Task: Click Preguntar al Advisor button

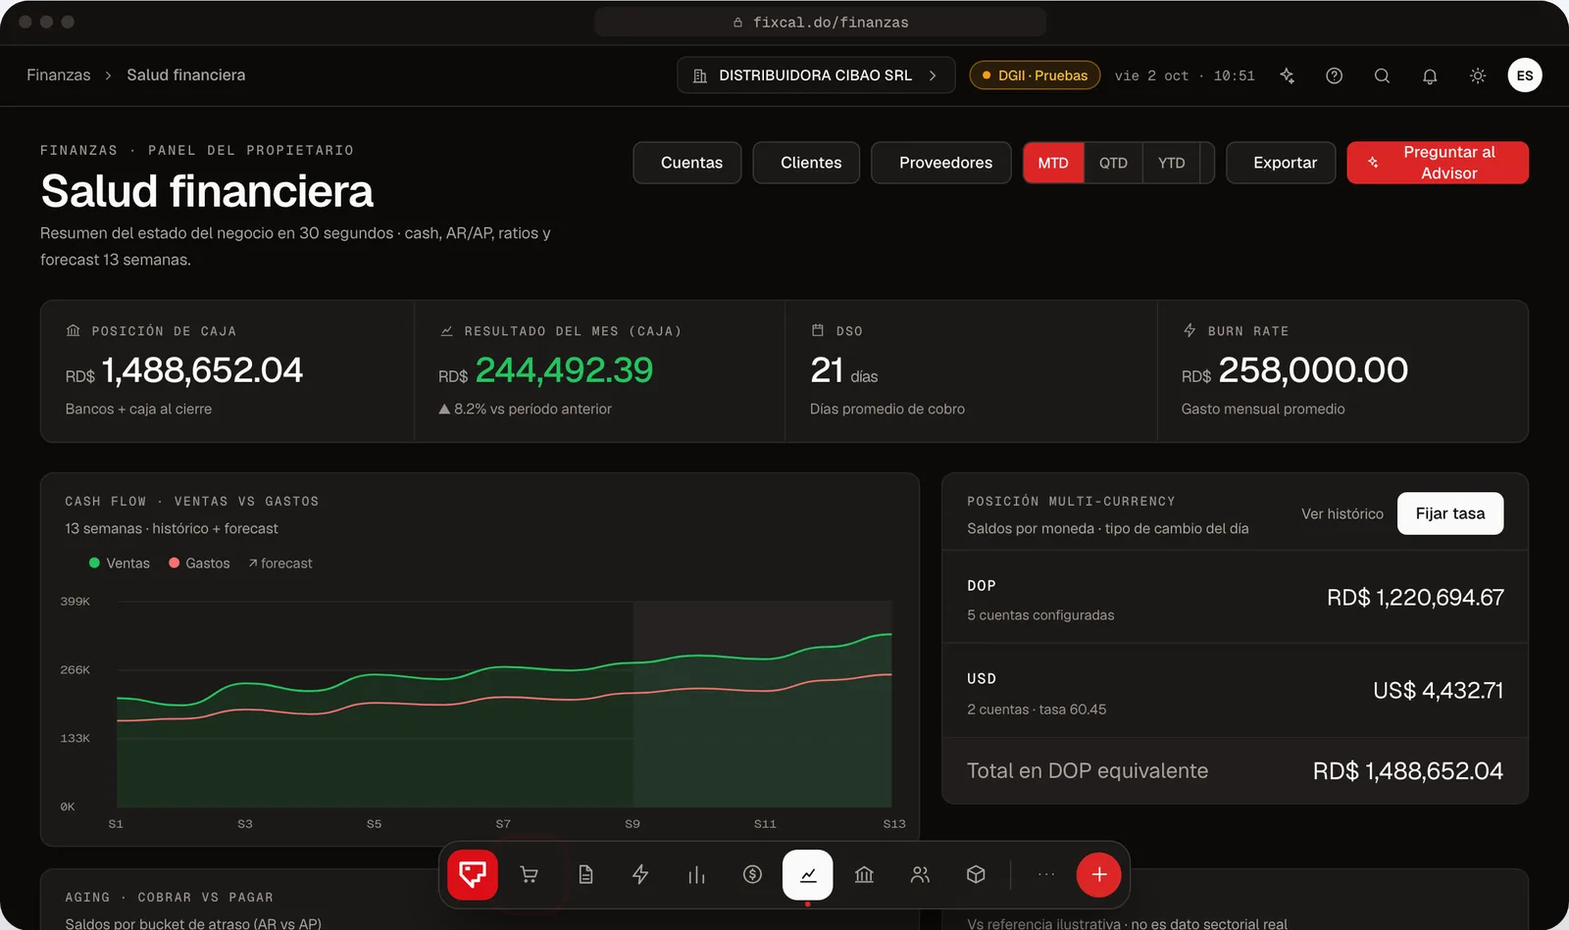Action: pyautogui.click(x=1438, y=163)
